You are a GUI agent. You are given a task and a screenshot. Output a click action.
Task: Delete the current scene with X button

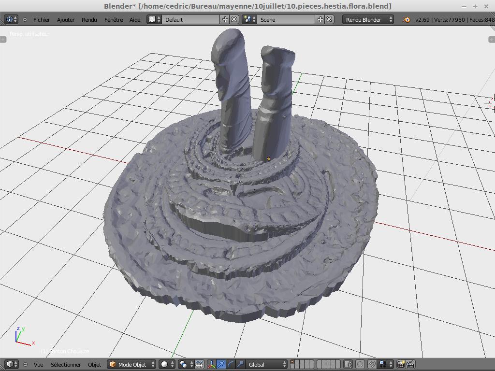point(329,19)
